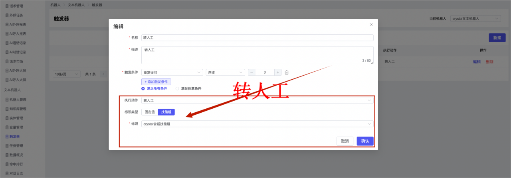Expand the 执行动作 dropdown

(257, 100)
